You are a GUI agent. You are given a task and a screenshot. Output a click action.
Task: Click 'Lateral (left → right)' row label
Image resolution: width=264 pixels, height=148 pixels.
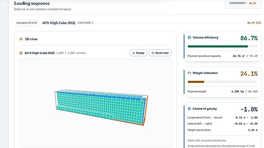tap(200, 124)
